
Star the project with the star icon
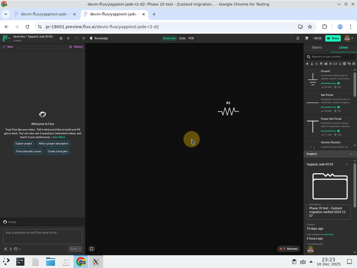pos(61,38)
